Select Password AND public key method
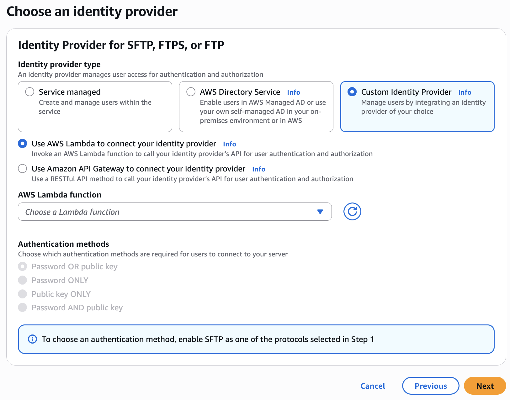The width and height of the screenshot is (510, 400). click(x=23, y=308)
